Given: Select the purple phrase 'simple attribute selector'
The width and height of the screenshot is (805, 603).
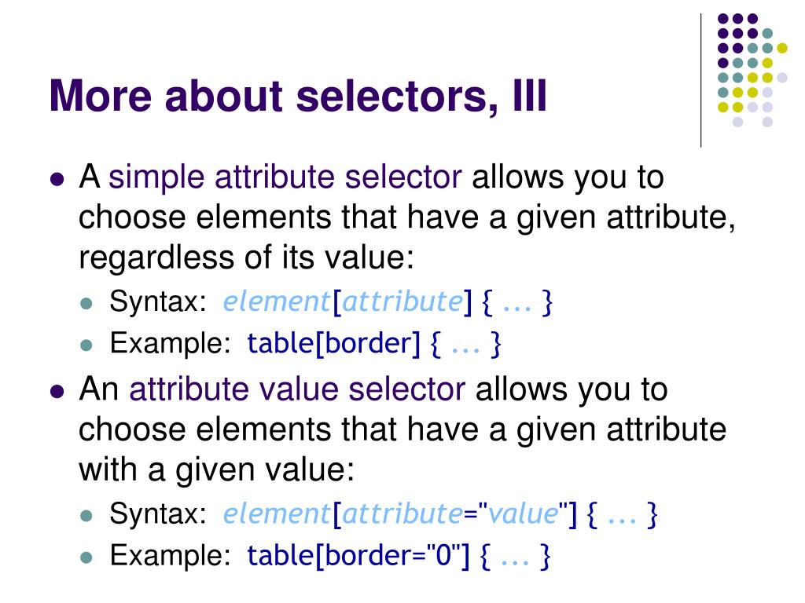Looking at the screenshot, I should (x=285, y=177).
